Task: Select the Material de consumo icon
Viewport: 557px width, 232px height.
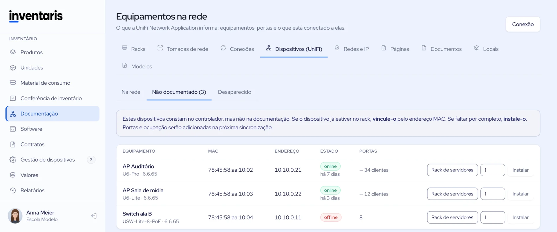Action: (x=13, y=83)
